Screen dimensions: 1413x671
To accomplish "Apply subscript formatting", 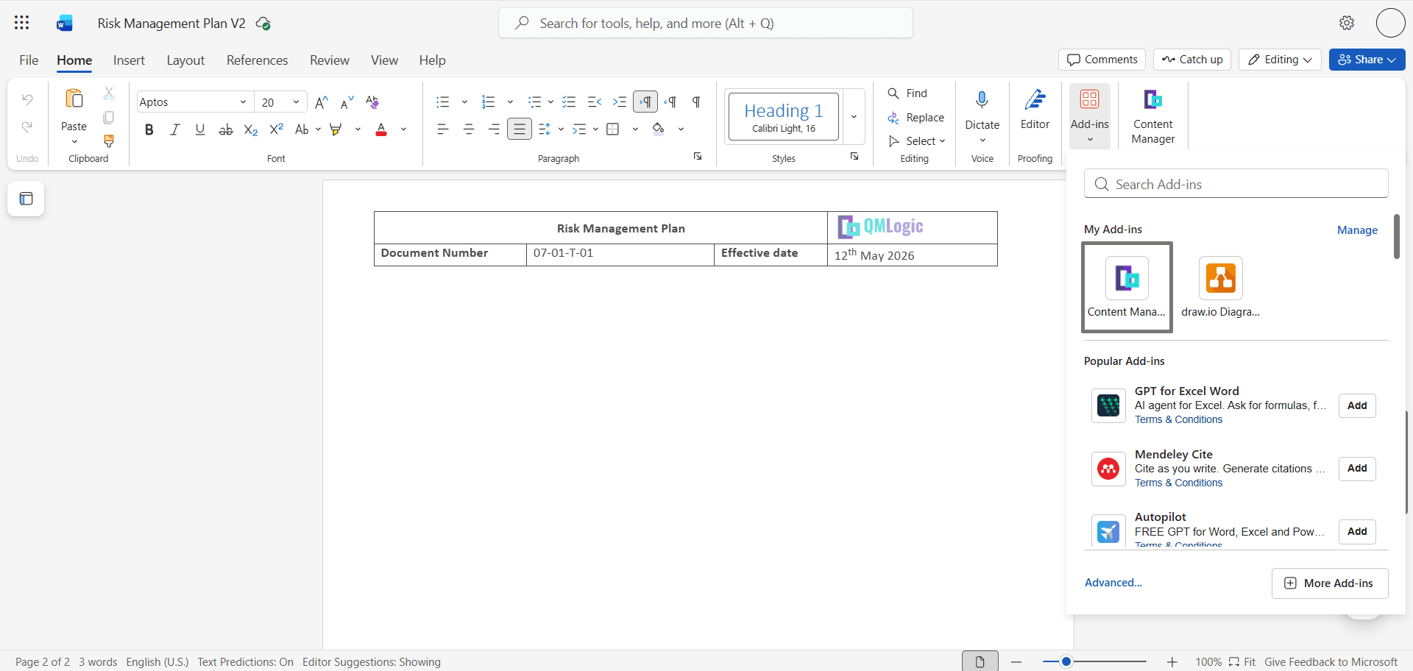I will (x=251, y=129).
